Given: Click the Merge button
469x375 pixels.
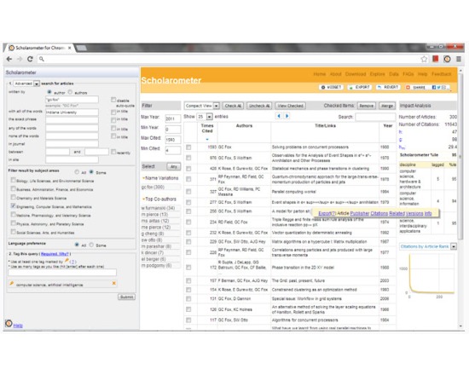Looking at the screenshot, I should pyautogui.click(x=387, y=106).
